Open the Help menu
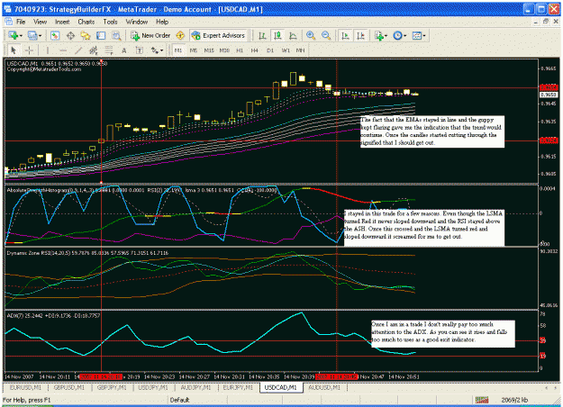 162,22
